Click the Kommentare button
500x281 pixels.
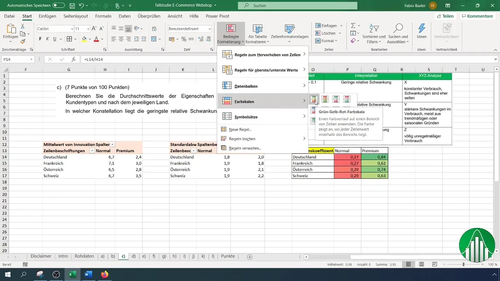[477, 16]
